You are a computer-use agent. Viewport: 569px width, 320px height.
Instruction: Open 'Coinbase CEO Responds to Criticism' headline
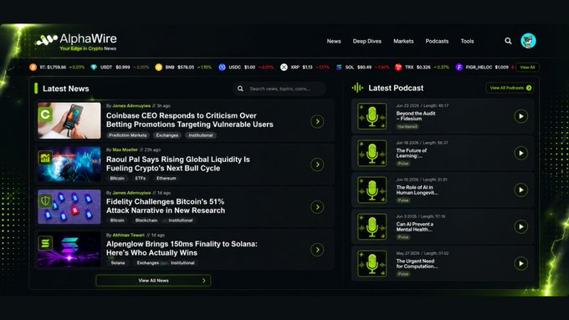(189, 120)
